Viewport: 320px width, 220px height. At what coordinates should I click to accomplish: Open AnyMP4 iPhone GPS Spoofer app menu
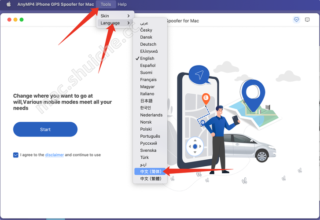click(x=55, y=4)
